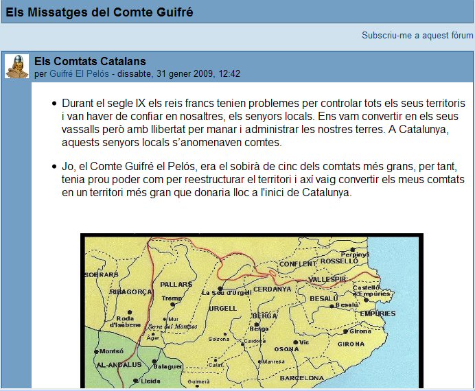Click the OSONA county on the map
The width and height of the screenshot is (475, 391).
(286, 348)
